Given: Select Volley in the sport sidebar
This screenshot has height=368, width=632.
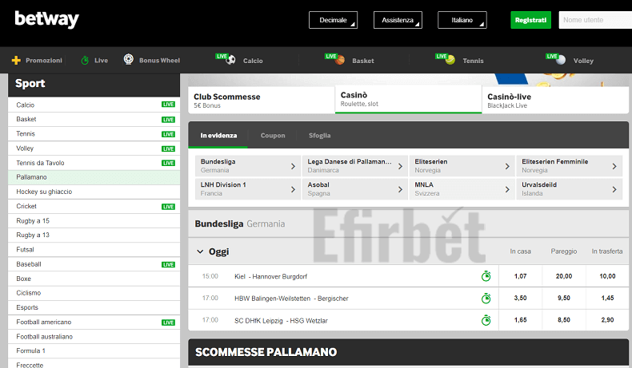Looking at the screenshot, I should pos(94,148).
